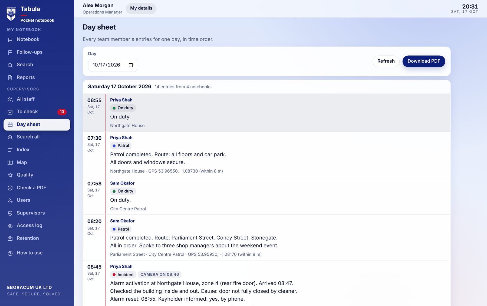Viewport: 487px width, 306px height.
Task: Open Priya Shah name on 06:55 entry
Action: [121, 100]
